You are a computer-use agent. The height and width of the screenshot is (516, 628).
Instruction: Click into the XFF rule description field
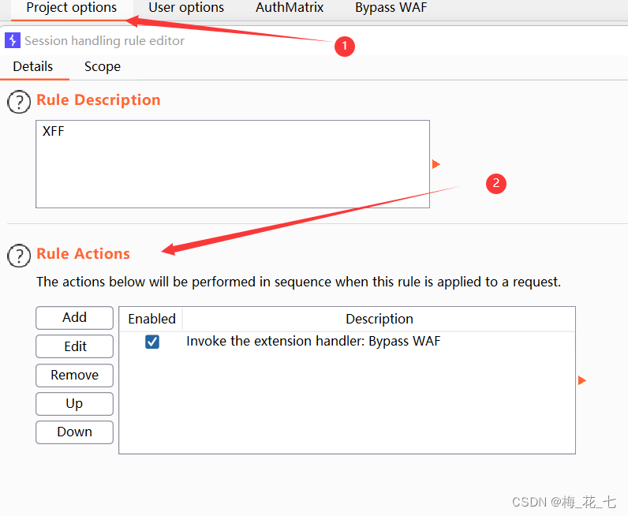point(233,164)
